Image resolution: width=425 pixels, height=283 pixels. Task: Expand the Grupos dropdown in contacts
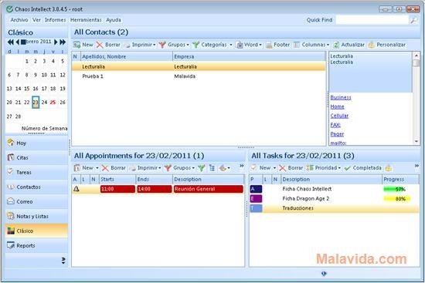pyautogui.click(x=174, y=45)
